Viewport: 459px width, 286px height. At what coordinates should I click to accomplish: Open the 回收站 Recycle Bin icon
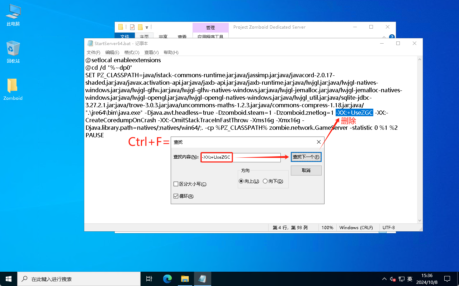(13, 52)
